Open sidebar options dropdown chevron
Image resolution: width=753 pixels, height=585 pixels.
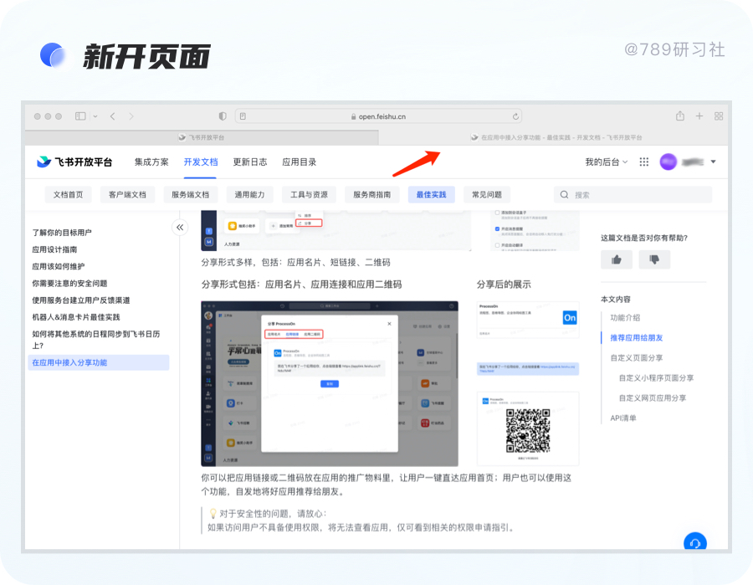(95, 116)
